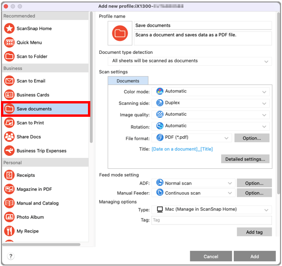Choose the Quick Menu grid icon
The height and width of the screenshot is (266, 282).
click(10, 42)
